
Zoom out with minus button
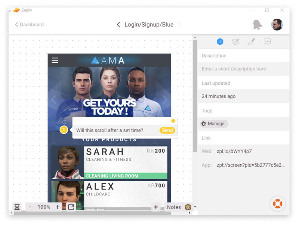30,207
